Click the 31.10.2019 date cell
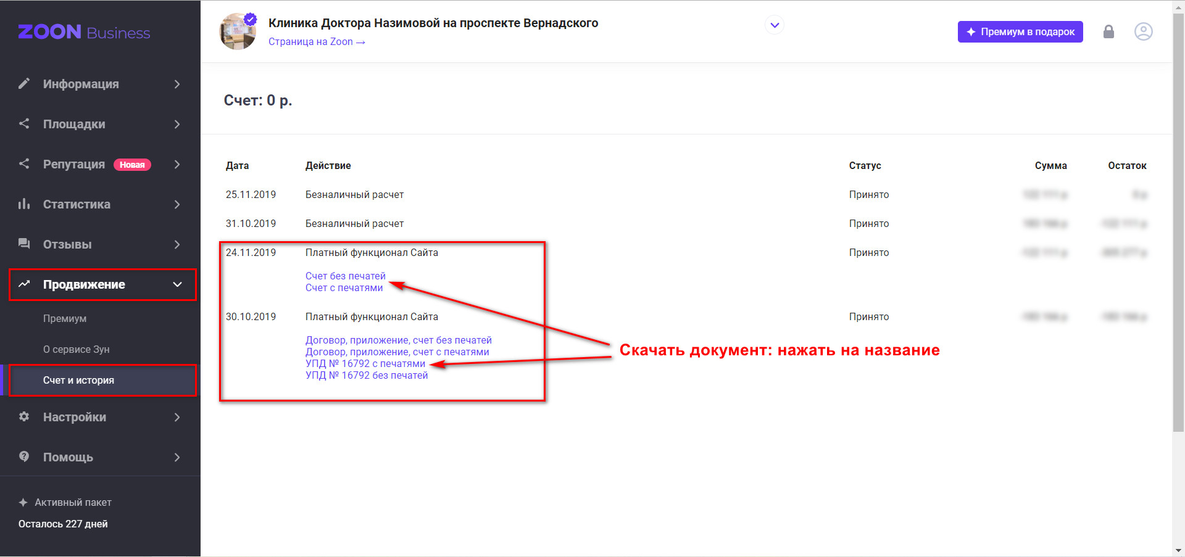Image resolution: width=1185 pixels, height=557 pixels. point(251,223)
